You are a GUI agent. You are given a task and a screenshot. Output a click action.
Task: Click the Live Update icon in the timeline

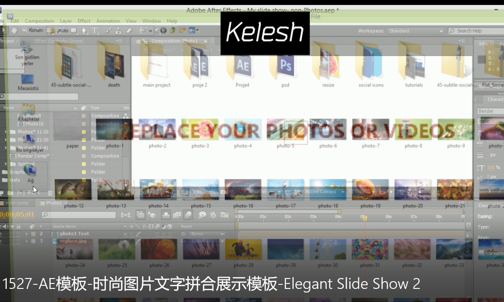point(140,215)
